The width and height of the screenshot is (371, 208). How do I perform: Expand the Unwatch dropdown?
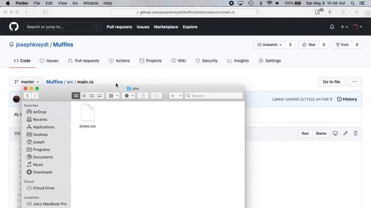click(x=270, y=44)
